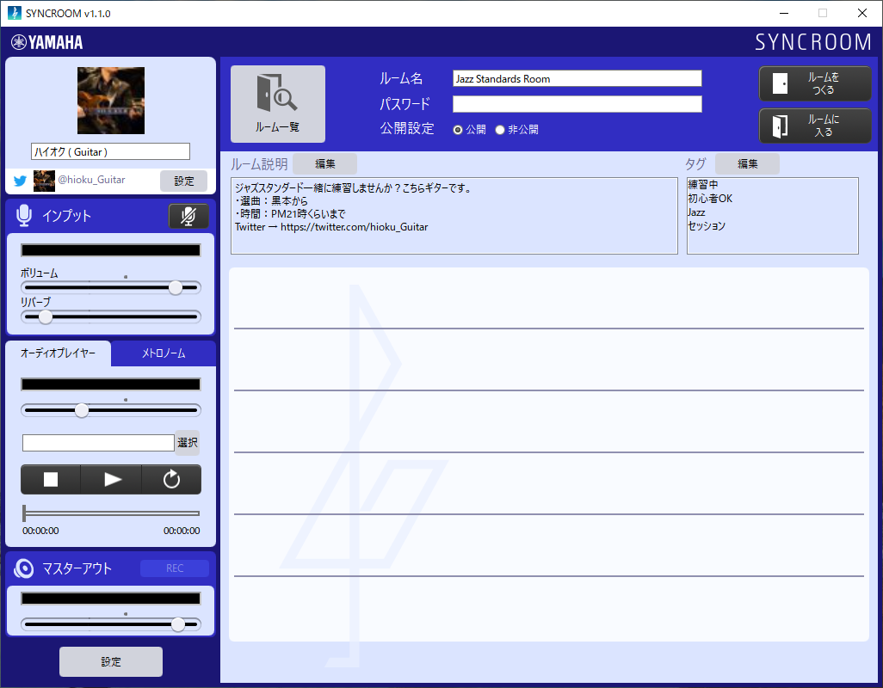Screen dimensions: 883x688
Task: Click the ルーム名 field Jazz Standards Room
Action: (577, 79)
